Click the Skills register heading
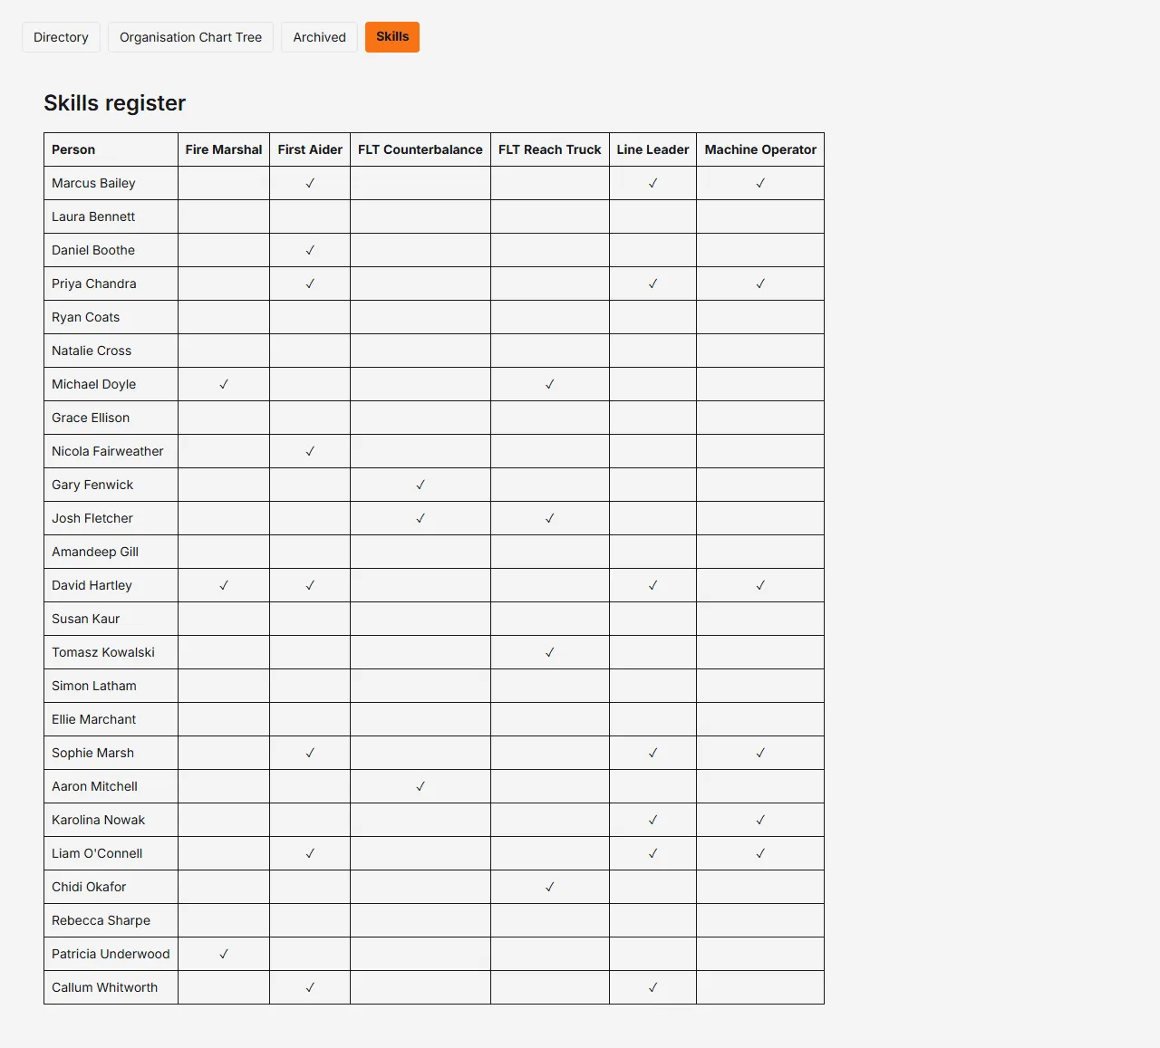 pyautogui.click(x=114, y=103)
